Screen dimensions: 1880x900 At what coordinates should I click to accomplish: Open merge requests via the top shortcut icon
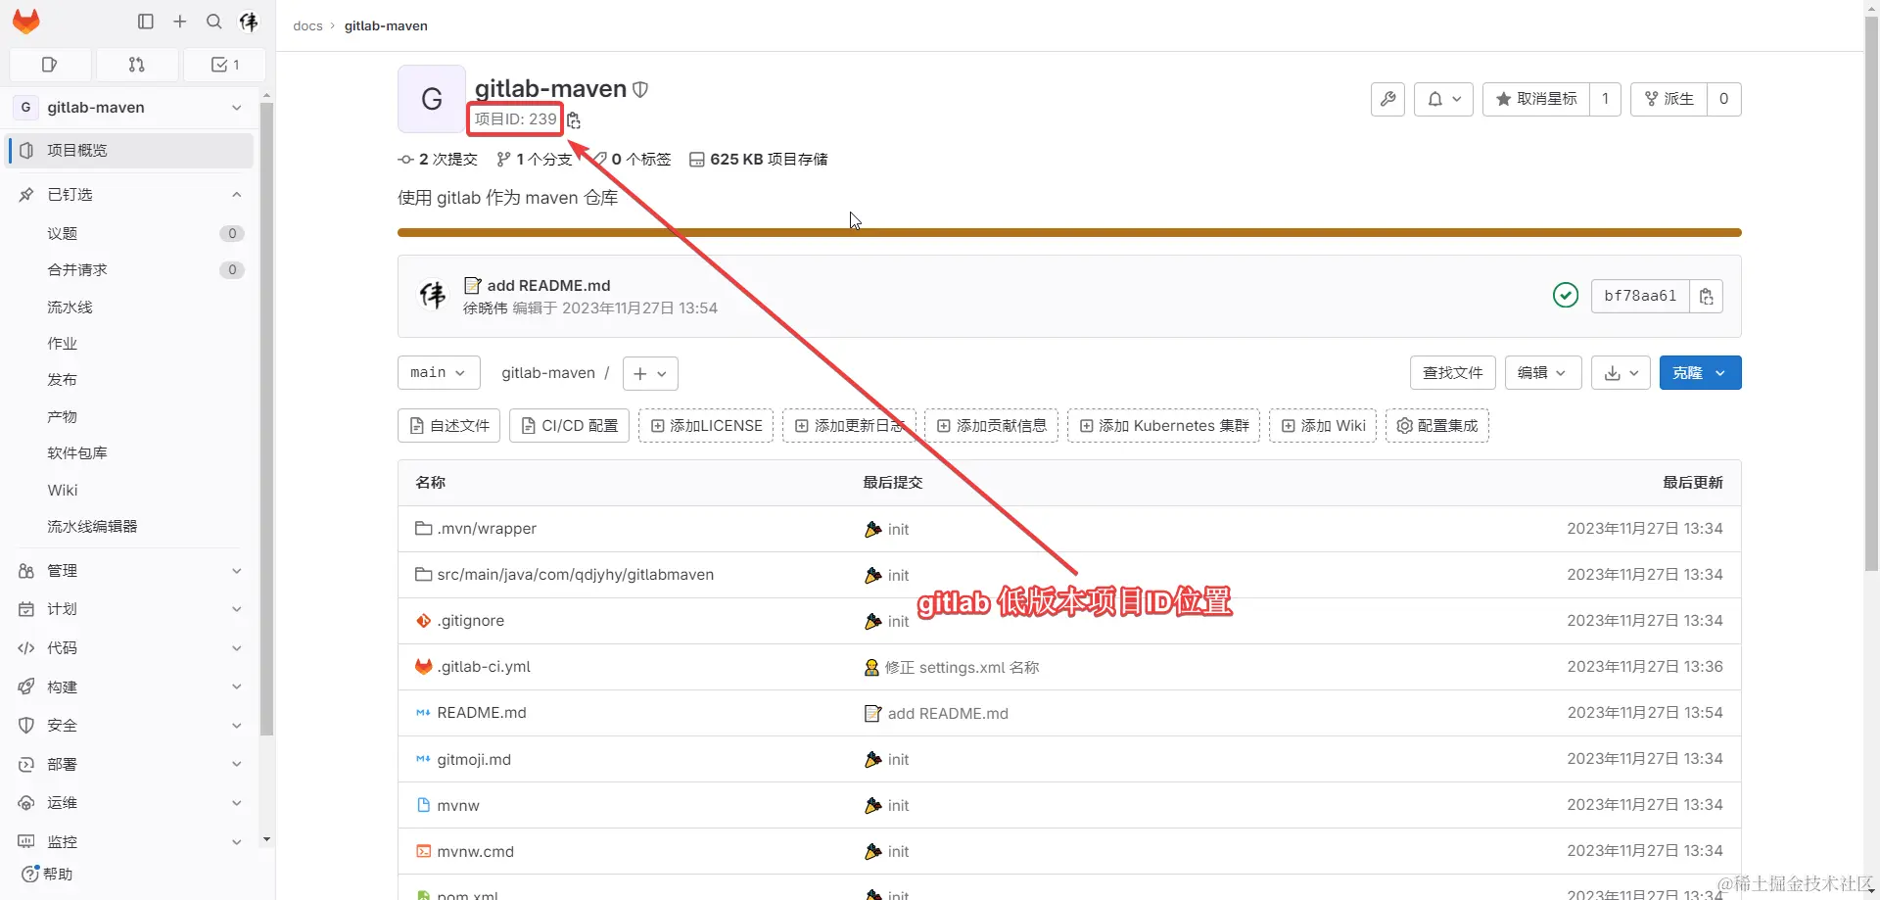pos(137,65)
